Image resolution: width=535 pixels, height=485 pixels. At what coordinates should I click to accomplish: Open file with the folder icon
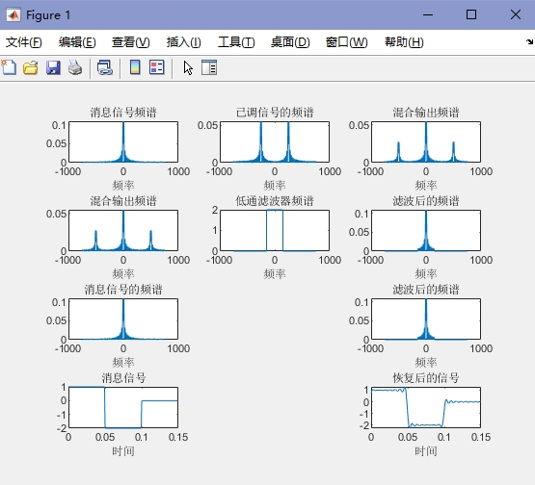click(31, 67)
